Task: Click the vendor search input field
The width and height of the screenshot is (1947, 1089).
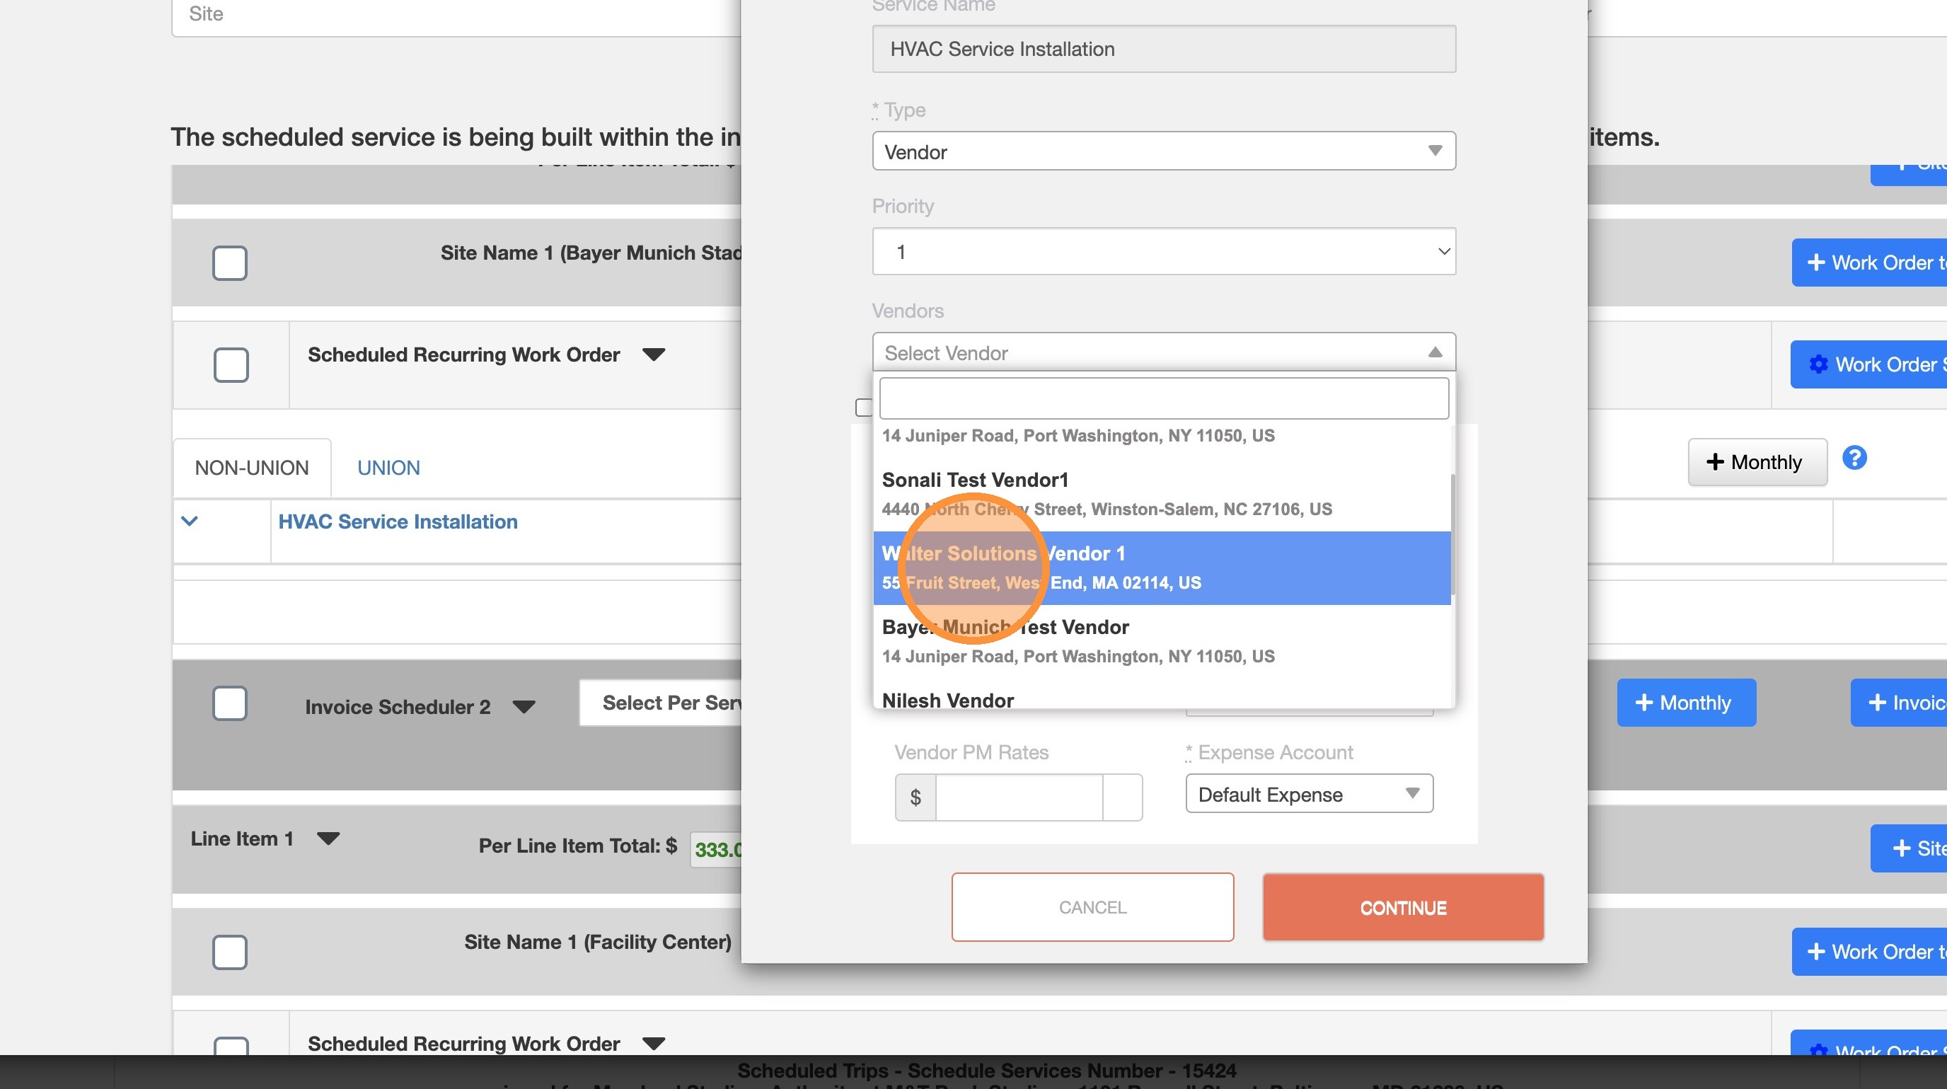Action: click(1163, 398)
